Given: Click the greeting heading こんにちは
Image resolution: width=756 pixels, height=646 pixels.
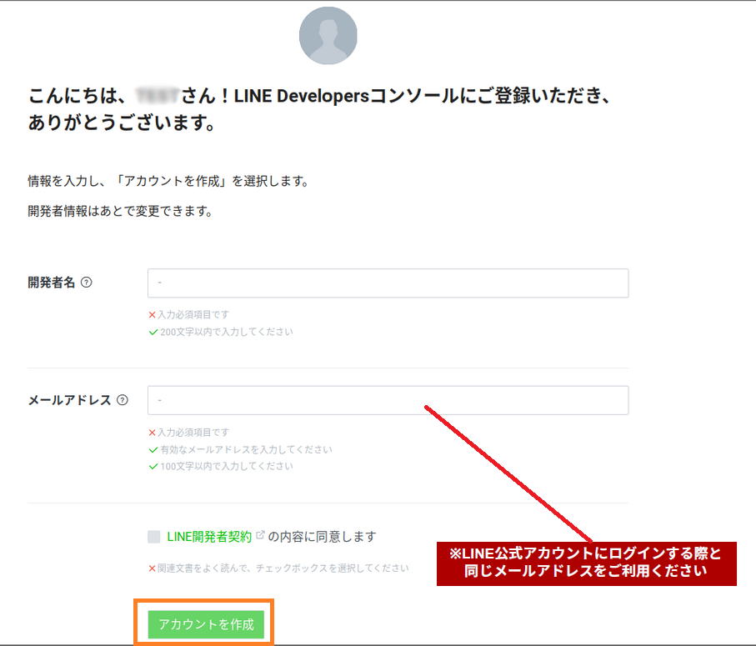Looking at the screenshot, I should click(x=318, y=109).
